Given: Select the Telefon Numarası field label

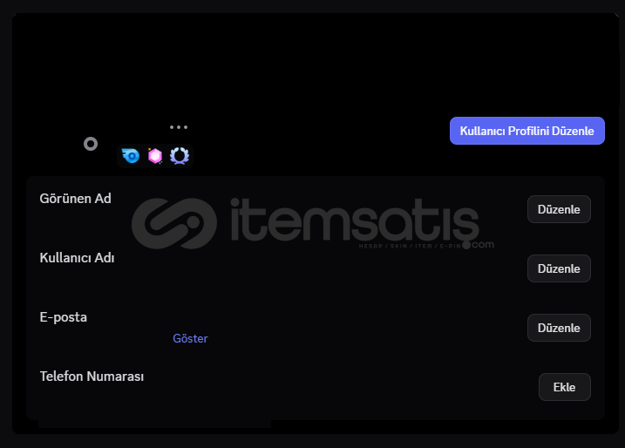Looking at the screenshot, I should point(92,377).
